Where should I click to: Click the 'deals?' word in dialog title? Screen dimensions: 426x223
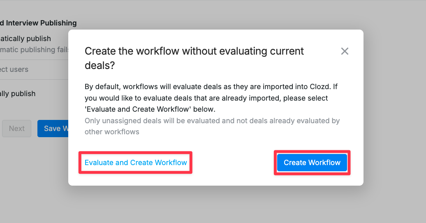point(100,65)
